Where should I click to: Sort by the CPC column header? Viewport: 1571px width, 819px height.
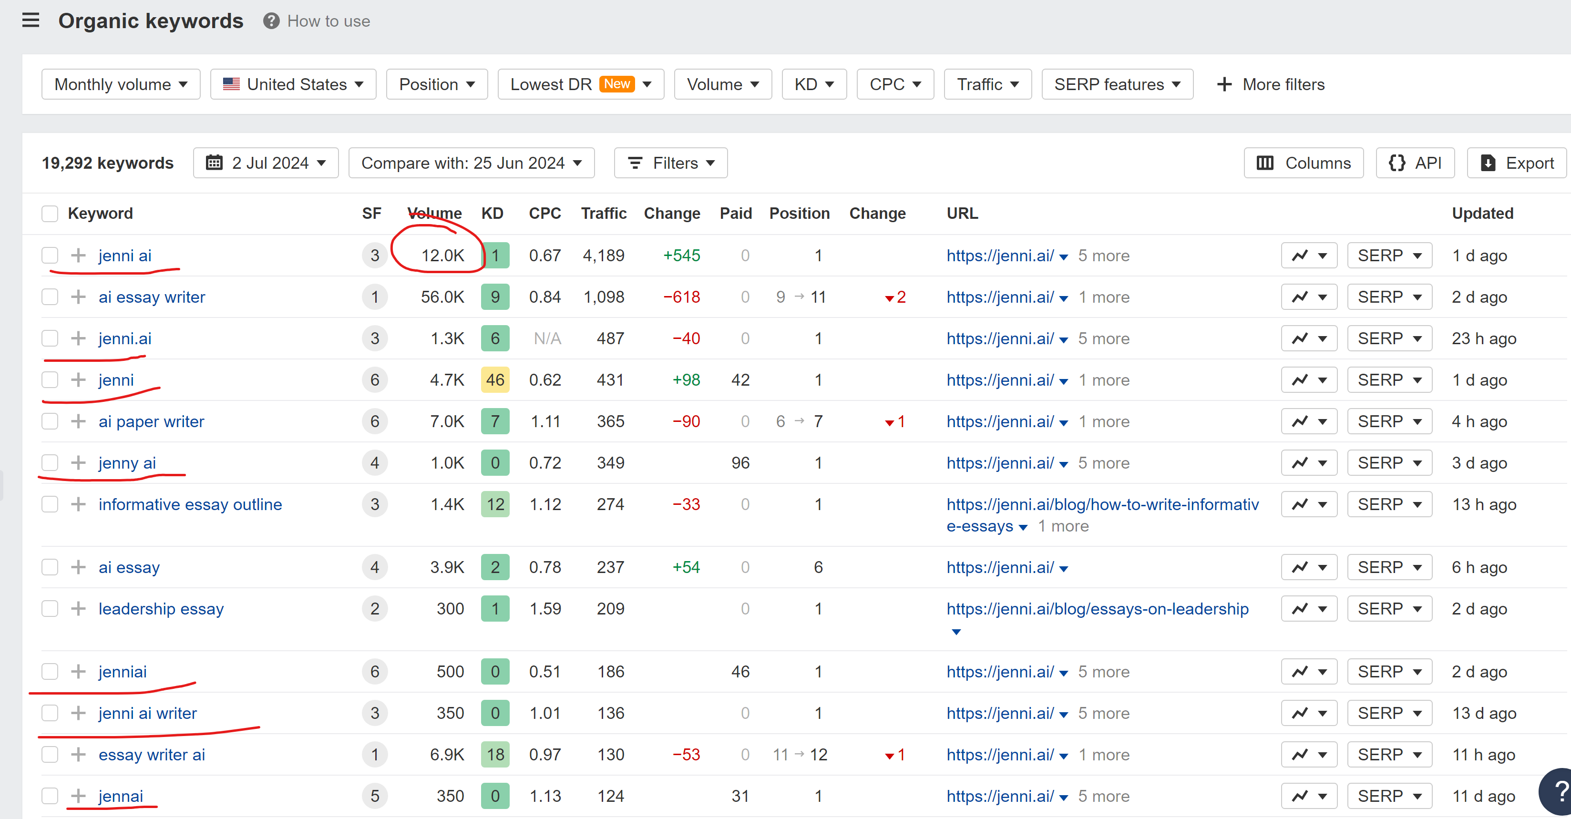544,214
